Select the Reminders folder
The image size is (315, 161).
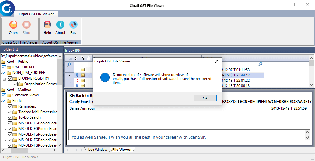coord(27,106)
